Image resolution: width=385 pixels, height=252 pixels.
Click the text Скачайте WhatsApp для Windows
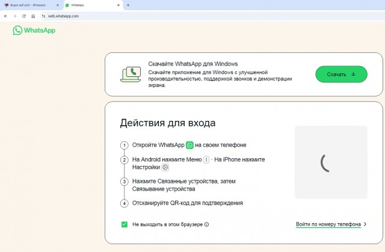(193, 64)
